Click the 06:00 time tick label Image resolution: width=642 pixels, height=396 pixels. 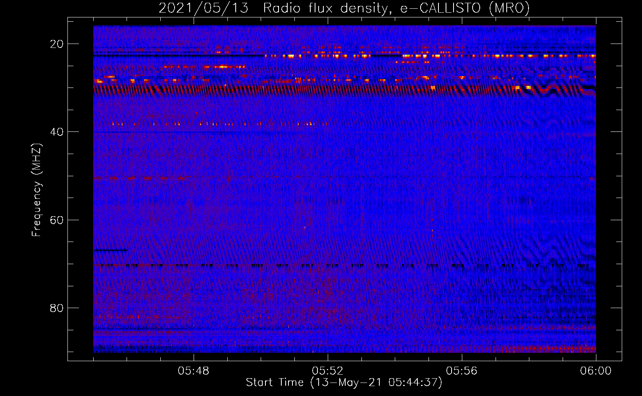[x=596, y=371]
